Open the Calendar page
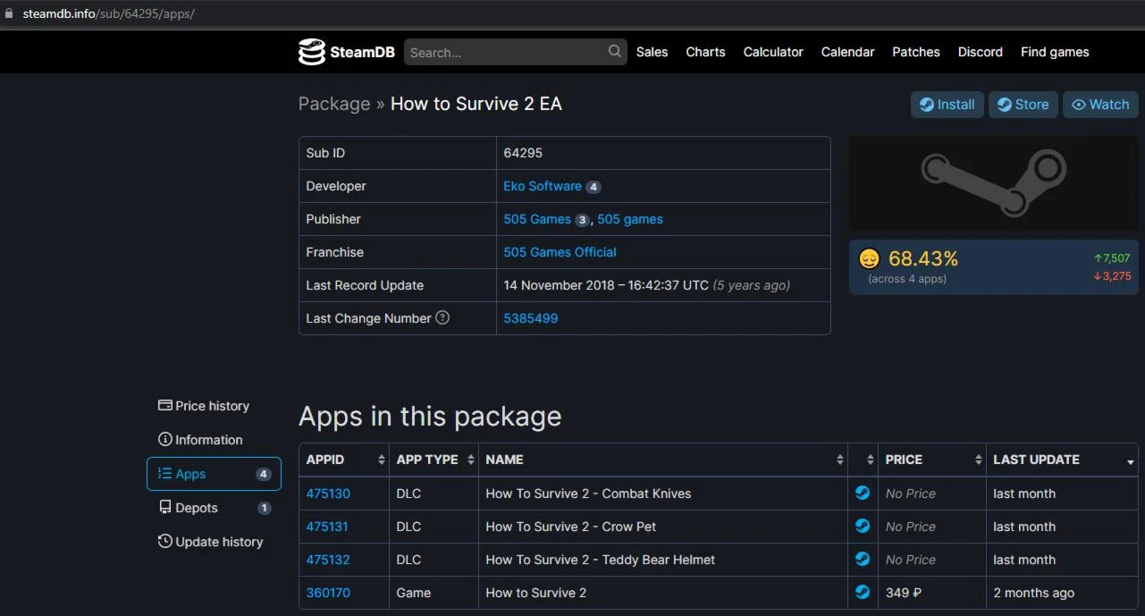Image resolution: width=1145 pixels, height=616 pixels. [x=847, y=52]
